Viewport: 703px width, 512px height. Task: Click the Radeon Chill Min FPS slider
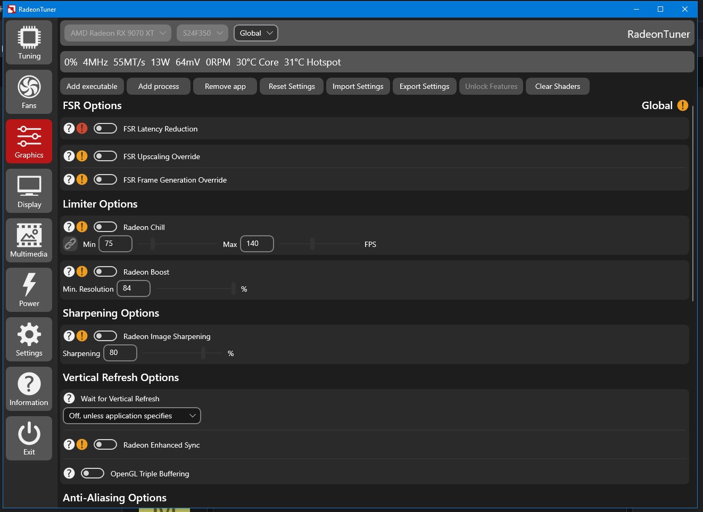coord(177,244)
